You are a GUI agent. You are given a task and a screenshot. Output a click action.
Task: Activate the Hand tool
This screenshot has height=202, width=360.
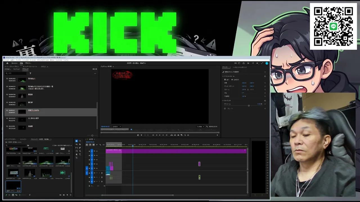tap(76, 155)
